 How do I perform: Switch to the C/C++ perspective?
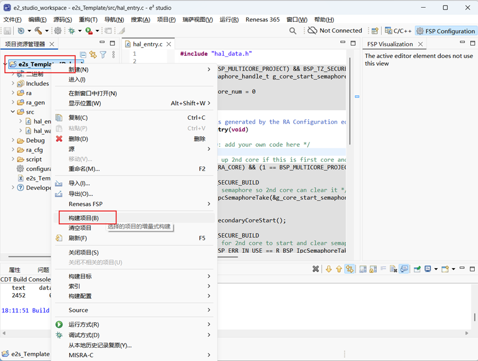pyautogui.click(x=398, y=31)
